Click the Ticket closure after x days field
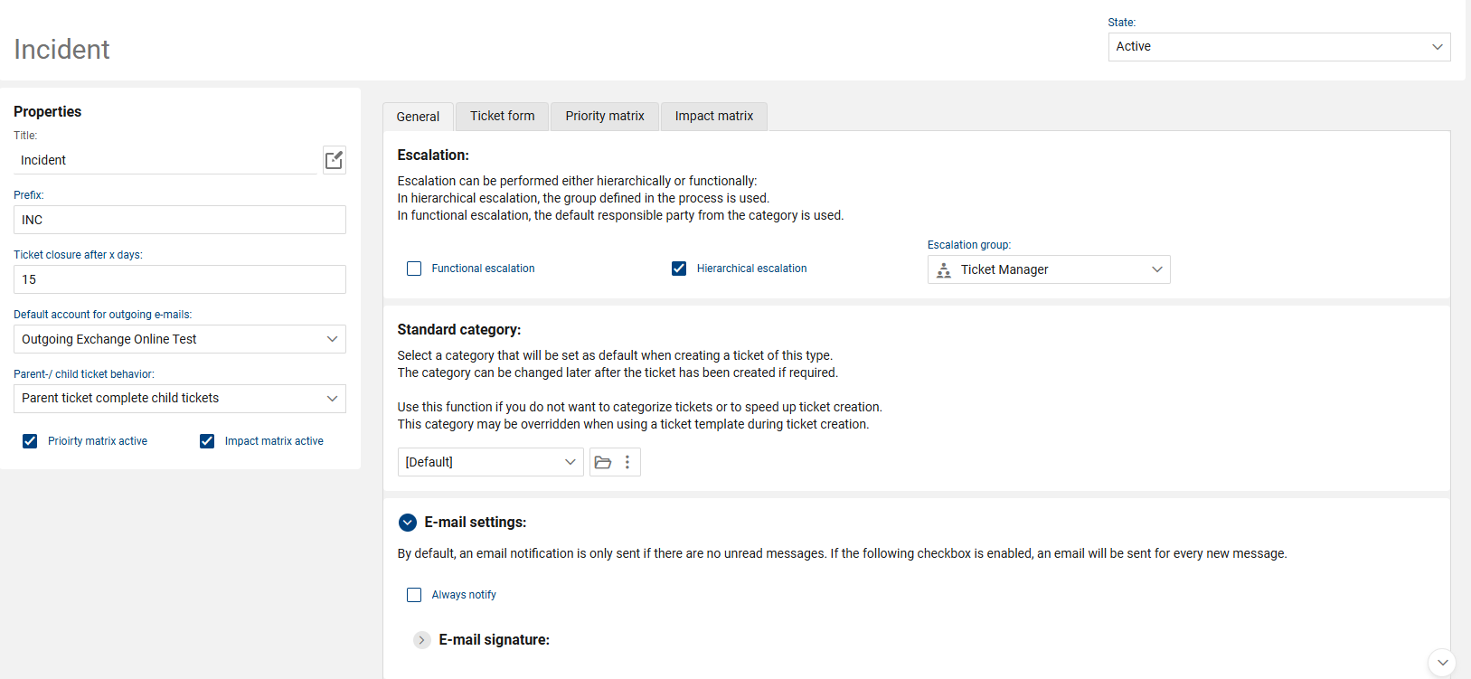The width and height of the screenshot is (1471, 679). click(x=180, y=279)
